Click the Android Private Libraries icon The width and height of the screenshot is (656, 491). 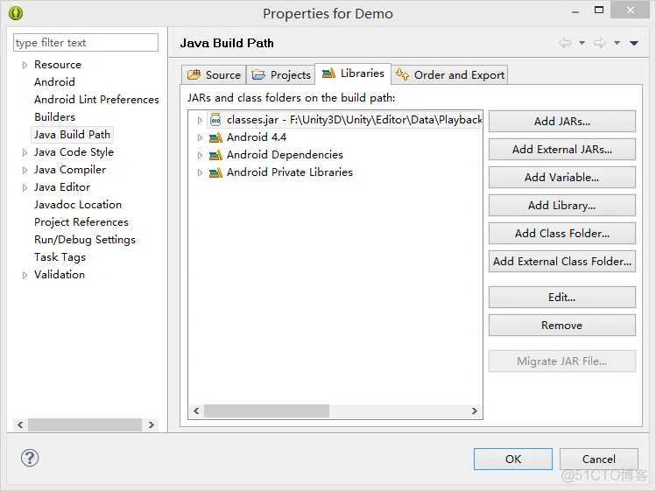pyautogui.click(x=215, y=172)
